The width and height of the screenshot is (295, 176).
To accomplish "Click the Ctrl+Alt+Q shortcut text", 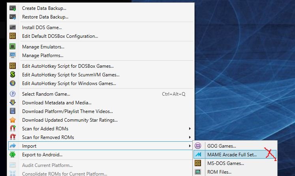I will point(173,94).
